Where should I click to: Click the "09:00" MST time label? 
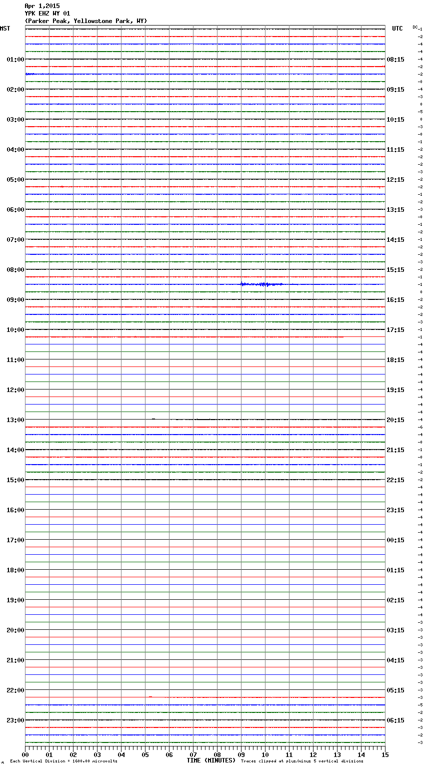pos(15,300)
